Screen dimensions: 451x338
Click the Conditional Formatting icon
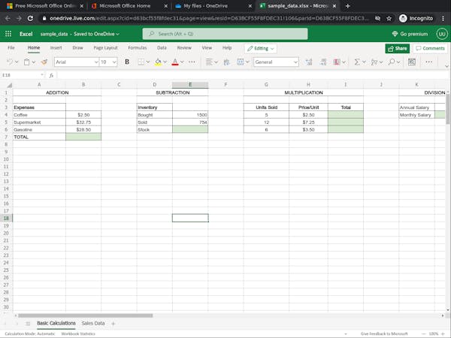point(337,62)
